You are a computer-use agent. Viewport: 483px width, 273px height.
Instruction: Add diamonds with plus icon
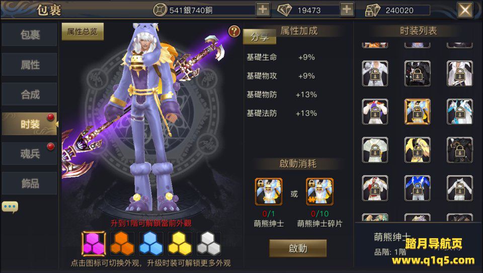click(x=347, y=10)
